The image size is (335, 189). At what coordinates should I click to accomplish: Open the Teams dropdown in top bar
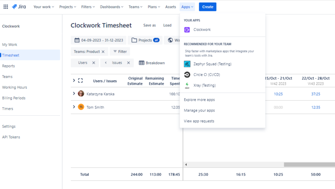[136, 7]
